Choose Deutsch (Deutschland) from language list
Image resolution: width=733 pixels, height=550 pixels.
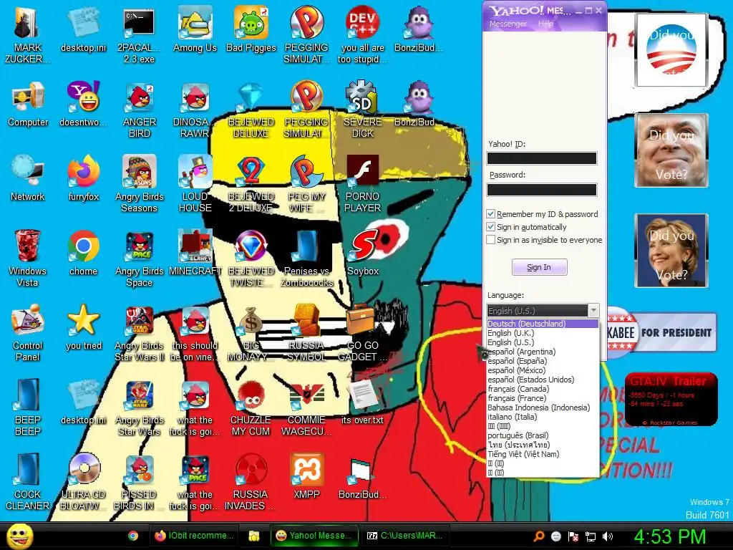point(543,324)
